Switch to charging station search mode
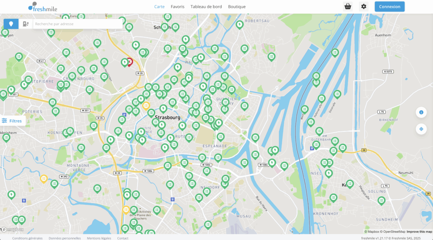This screenshot has width=433, height=240. point(26,24)
